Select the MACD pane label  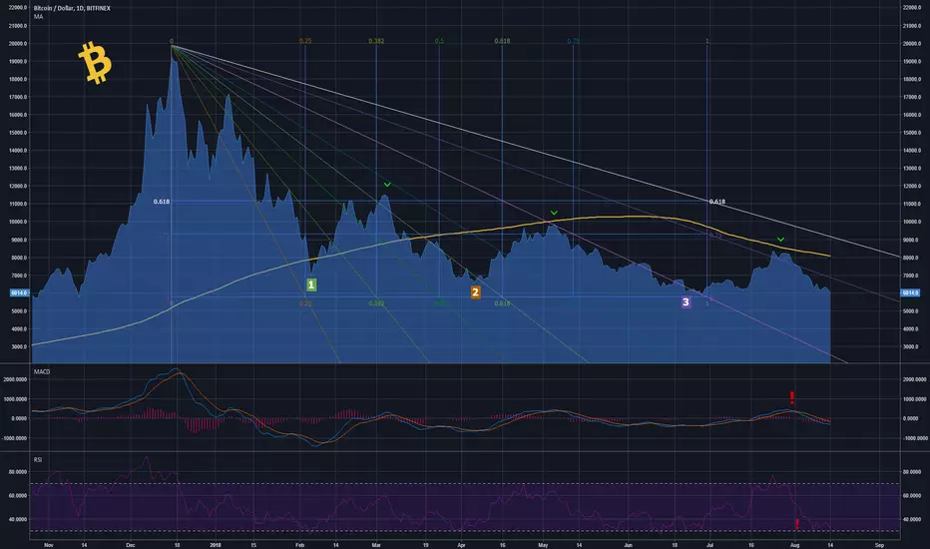tap(42, 371)
